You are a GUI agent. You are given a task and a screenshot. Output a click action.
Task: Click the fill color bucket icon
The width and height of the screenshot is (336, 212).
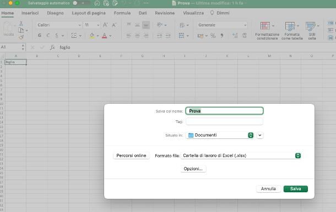click(92, 36)
